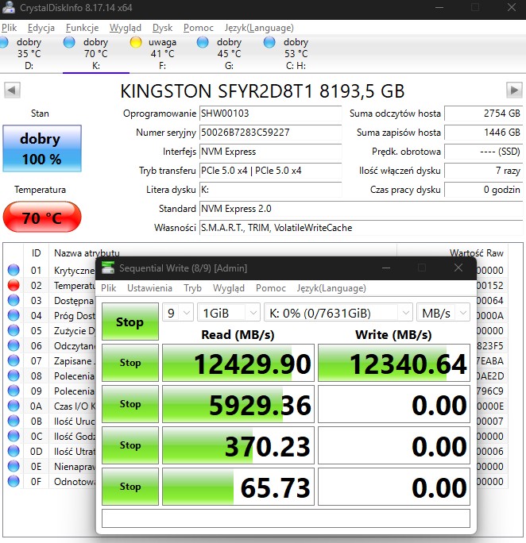This screenshot has height=543, width=526.
Task: Click the blue 'dobry 100 %' health status button
Action: (41, 148)
